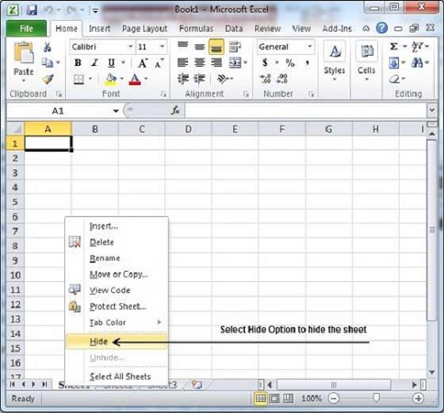Viewport: 444px width, 413px height.
Task: Expand the formula bar
Action: (x=432, y=110)
